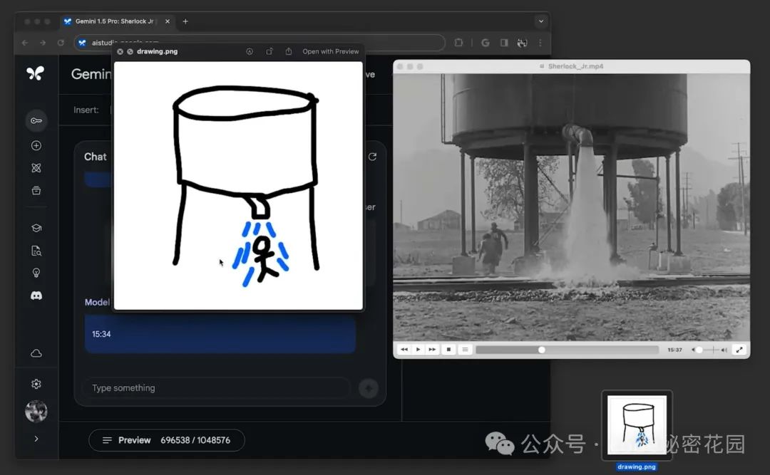Select the drawing.png desktop file thumbnail
The height and width of the screenshot is (475, 770).
[x=637, y=425]
